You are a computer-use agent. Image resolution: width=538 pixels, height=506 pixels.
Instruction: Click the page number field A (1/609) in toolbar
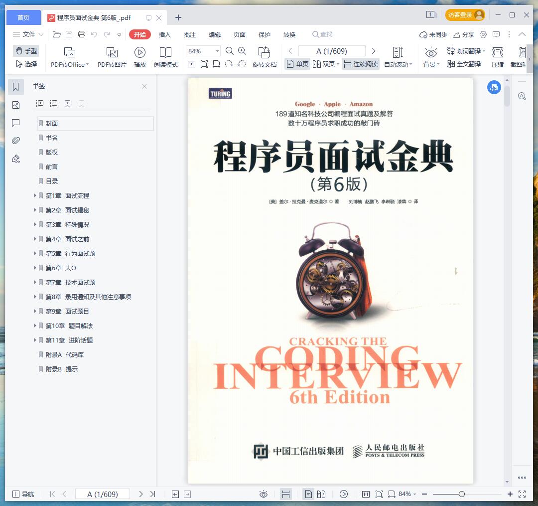pos(332,51)
